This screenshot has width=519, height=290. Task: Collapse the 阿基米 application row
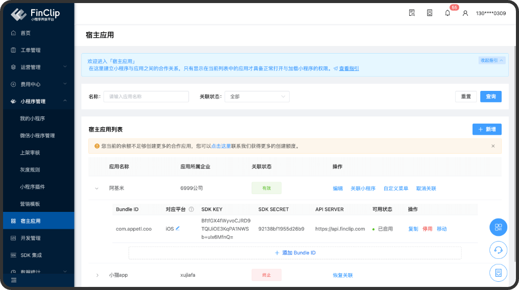(97, 188)
